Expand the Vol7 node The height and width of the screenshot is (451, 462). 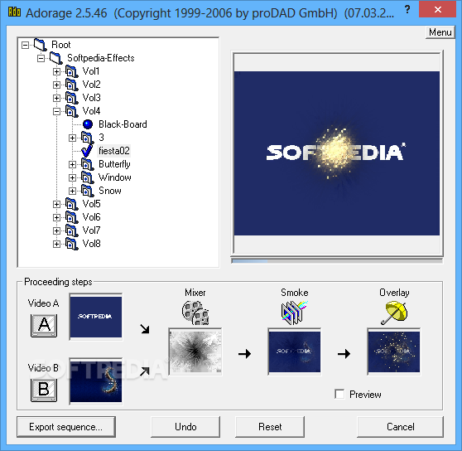click(56, 231)
